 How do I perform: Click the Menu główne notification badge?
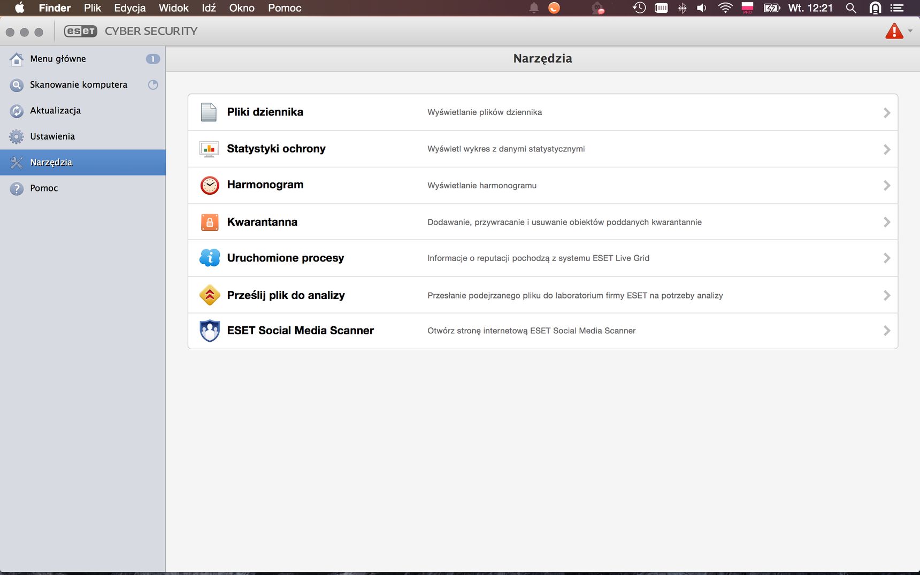coord(153,59)
